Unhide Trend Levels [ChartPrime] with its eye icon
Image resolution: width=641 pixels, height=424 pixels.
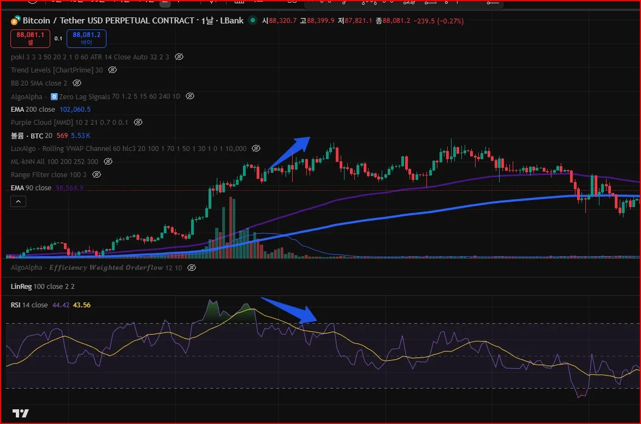(x=112, y=70)
